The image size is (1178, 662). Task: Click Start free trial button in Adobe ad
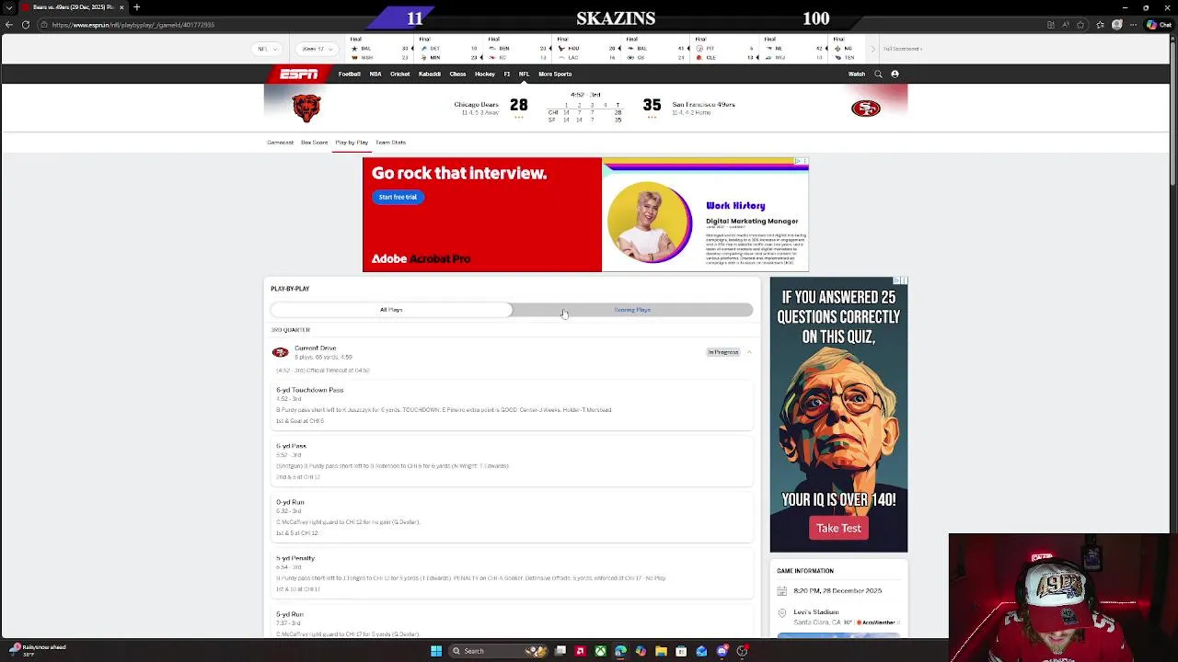pyautogui.click(x=398, y=197)
